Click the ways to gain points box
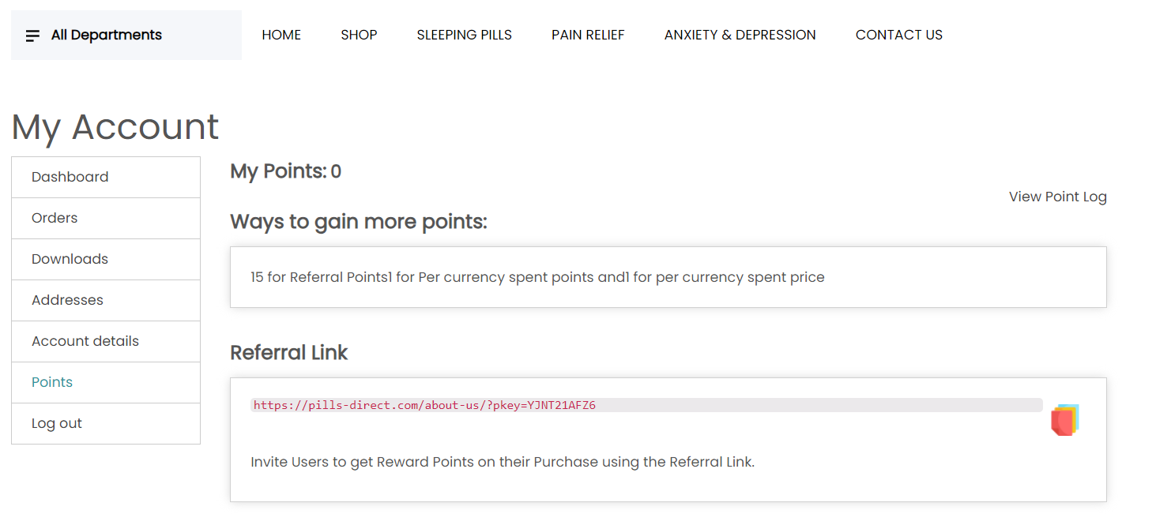This screenshot has width=1171, height=514. (668, 277)
